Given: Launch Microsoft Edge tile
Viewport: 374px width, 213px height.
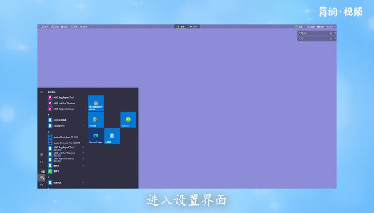Looking at the screenshot, I should (x=96, y=136).
